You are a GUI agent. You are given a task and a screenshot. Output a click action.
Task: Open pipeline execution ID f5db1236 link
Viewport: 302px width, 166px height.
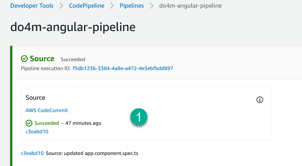click(x=123, y=68)
